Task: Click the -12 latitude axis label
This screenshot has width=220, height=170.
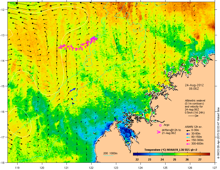Action: click(2, 9)
